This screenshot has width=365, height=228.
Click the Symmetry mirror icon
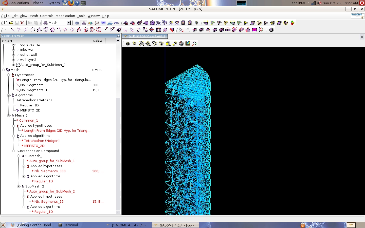click(x=152, y=30)
